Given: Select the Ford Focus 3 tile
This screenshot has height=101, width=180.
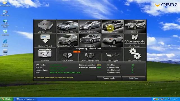Looking at the screenshot, I should pos(112,27).
